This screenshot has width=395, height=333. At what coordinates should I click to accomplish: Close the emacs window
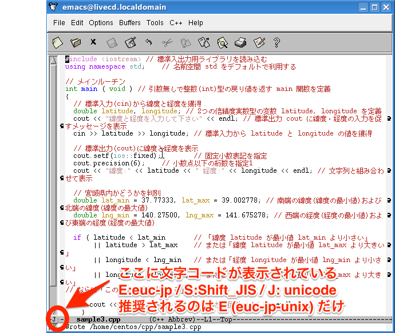point(386,7)
